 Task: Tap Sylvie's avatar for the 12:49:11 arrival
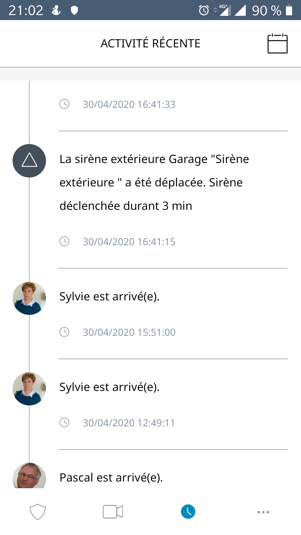click(29, 389)
